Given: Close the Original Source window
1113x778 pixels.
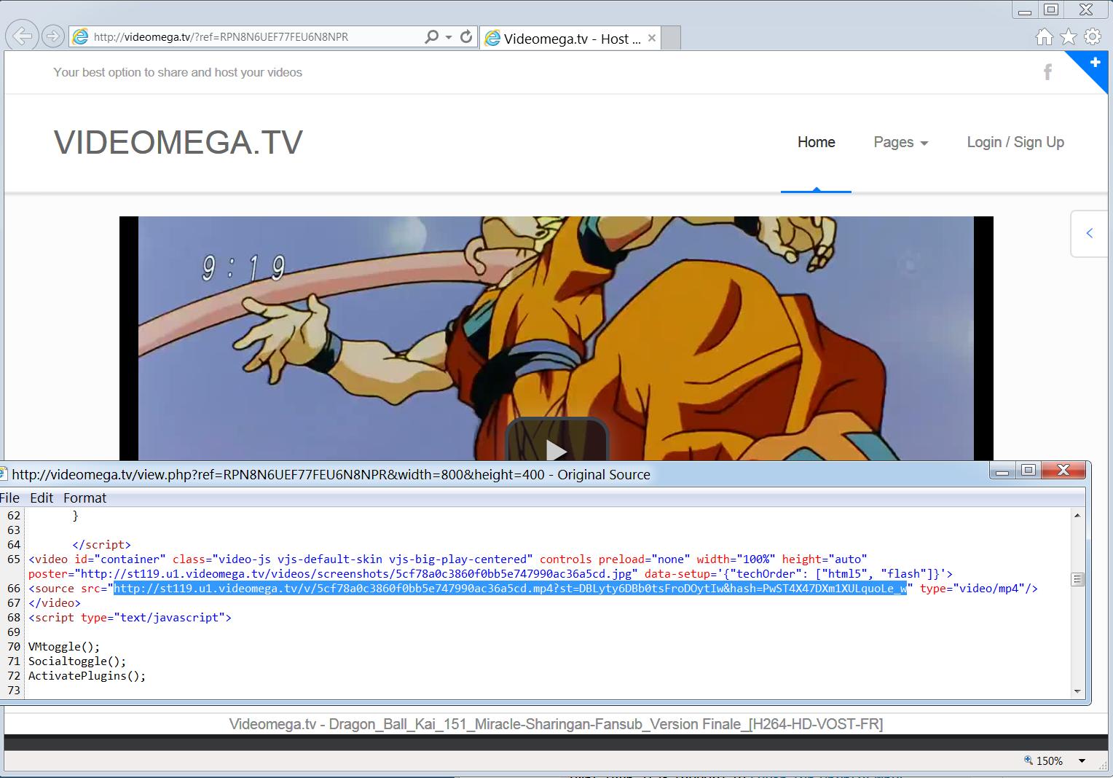Looking at the screenshot, I should pyautogui.click(x=1063, y=471).
